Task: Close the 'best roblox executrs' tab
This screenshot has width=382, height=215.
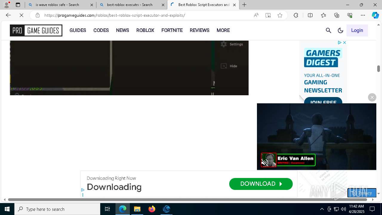Action: (163, 5)
